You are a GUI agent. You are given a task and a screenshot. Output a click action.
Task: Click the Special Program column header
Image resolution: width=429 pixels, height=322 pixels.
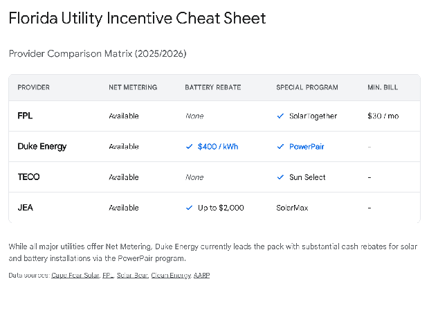point(307,87)
